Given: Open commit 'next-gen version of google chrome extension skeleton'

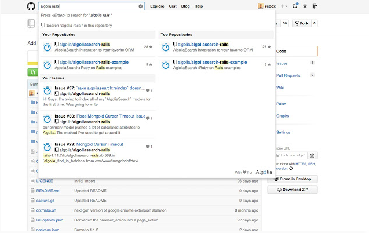Looking at the screenshot, I should pyautogui.click(x=120, y=210).
